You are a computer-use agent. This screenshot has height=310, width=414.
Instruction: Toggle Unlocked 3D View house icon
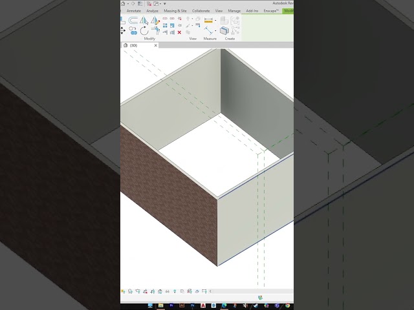pos(160,291)
